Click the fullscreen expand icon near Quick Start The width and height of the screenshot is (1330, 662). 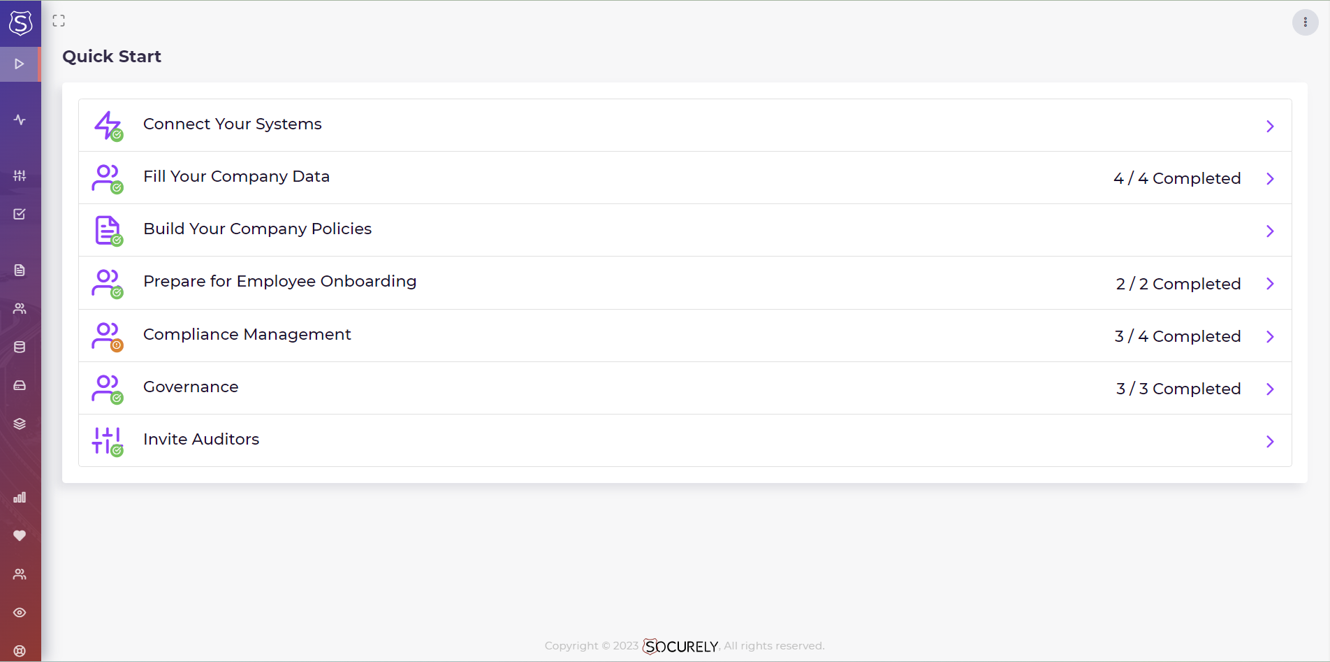click(x=59, y=20)
